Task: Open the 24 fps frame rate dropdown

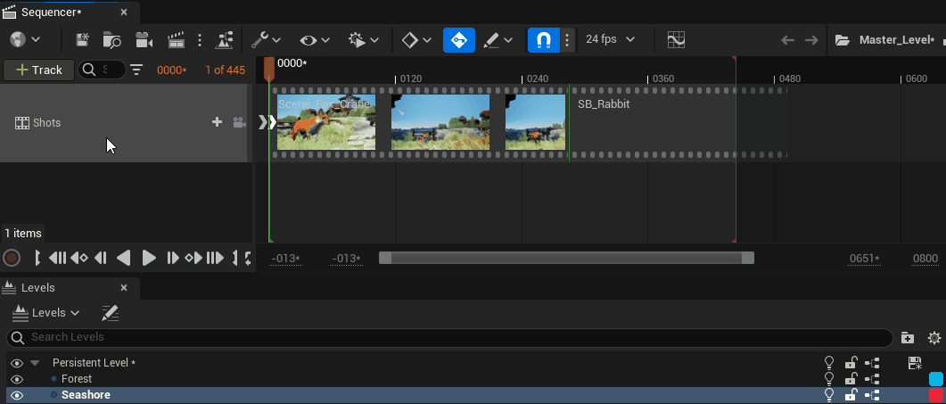Action: [611, 40]
